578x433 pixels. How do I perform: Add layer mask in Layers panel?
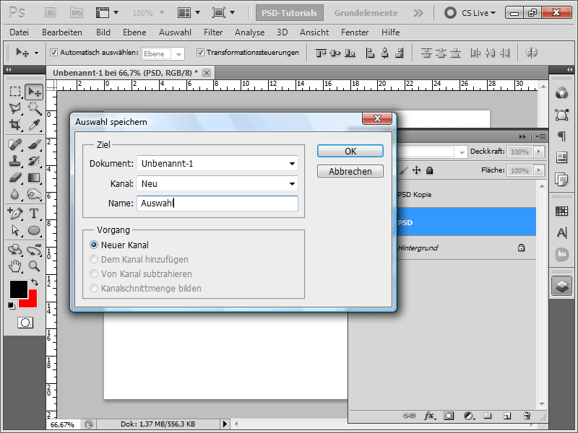449,416
